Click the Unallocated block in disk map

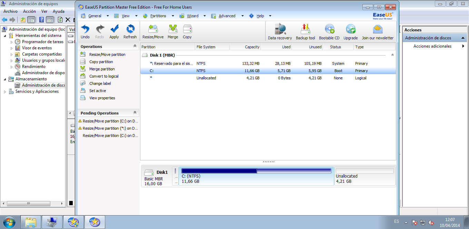pos(365,176)
